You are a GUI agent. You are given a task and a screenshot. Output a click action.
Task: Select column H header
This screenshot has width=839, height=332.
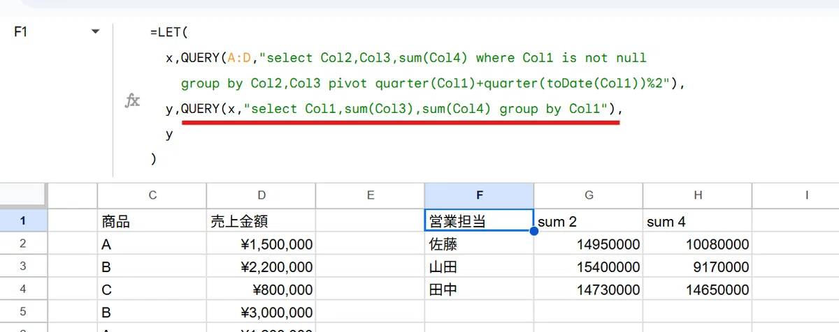(x=697, y=195)
